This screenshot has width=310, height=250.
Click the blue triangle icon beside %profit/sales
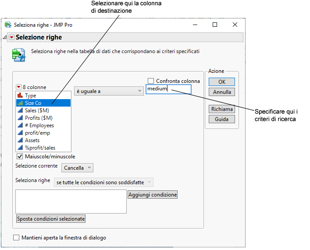20,147
